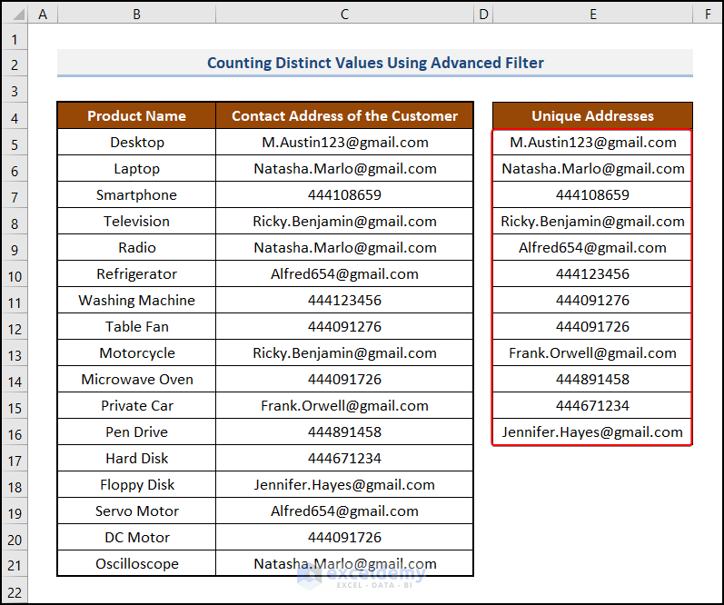
Task: Select Jennifer.Hayes@gmail.com in the unique addresses list
Action: [x=592, y=431]
